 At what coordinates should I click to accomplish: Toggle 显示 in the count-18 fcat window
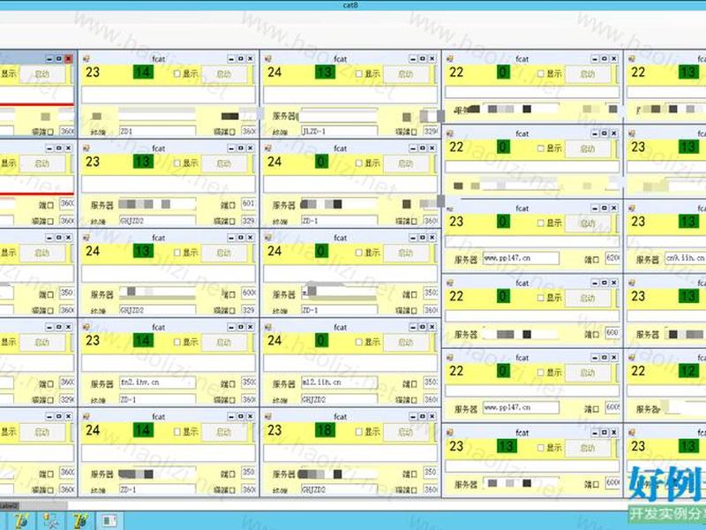pyautogui.click(x=359, y=431)
